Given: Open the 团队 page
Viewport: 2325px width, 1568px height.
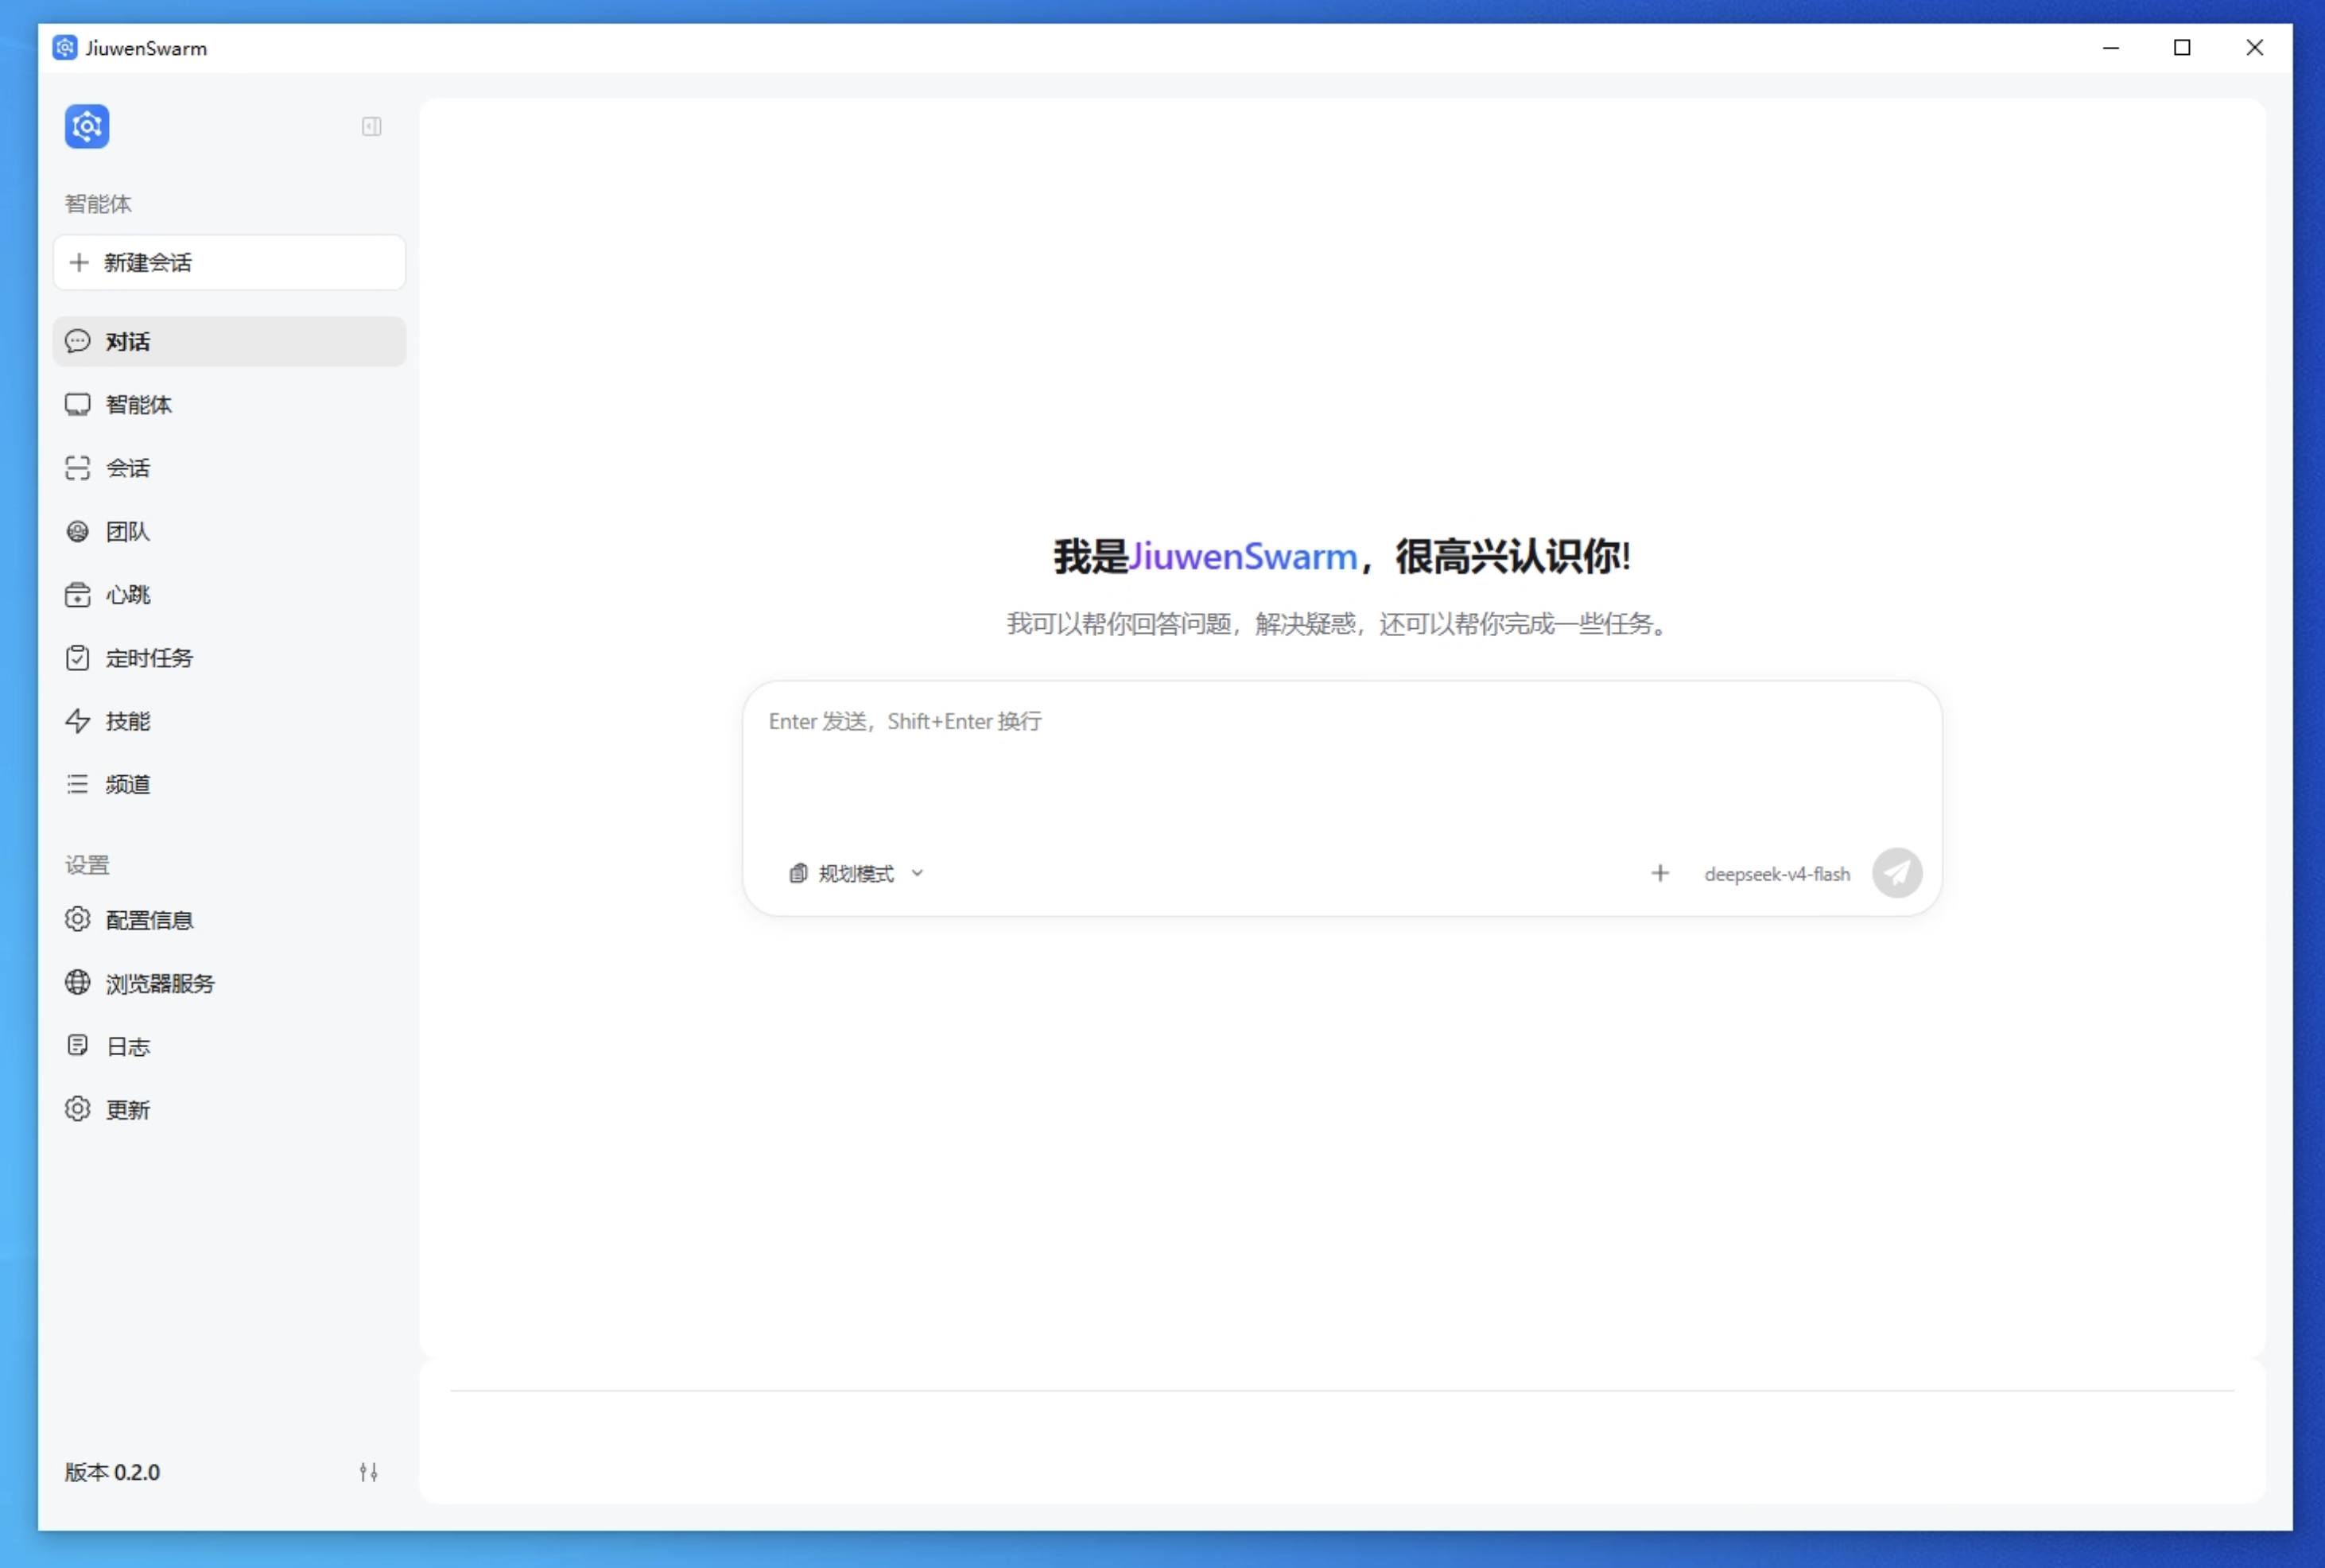Looking at the screenshot, I should [229, 531].
